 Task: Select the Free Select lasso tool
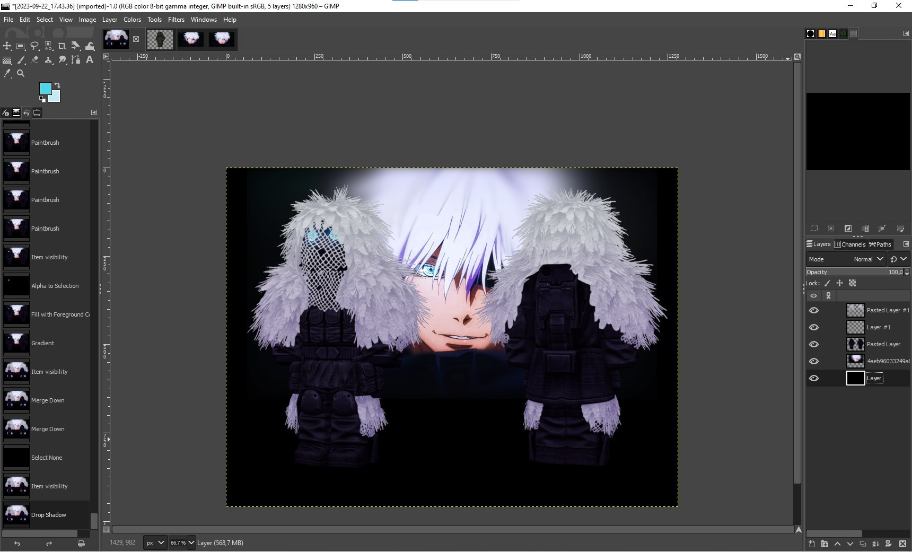[34, 46]
